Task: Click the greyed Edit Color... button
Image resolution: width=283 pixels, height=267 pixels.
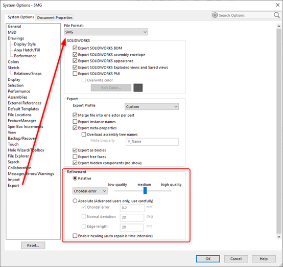Action: [x=111, y=87]
